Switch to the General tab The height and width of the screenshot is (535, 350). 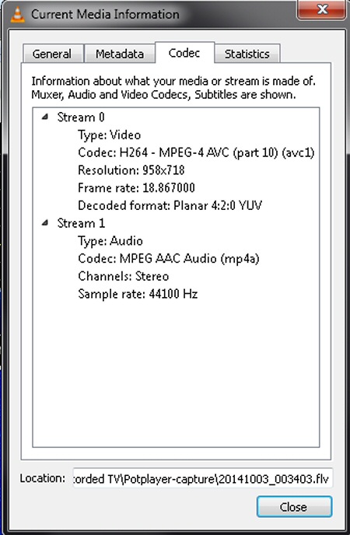coord(52,54)
